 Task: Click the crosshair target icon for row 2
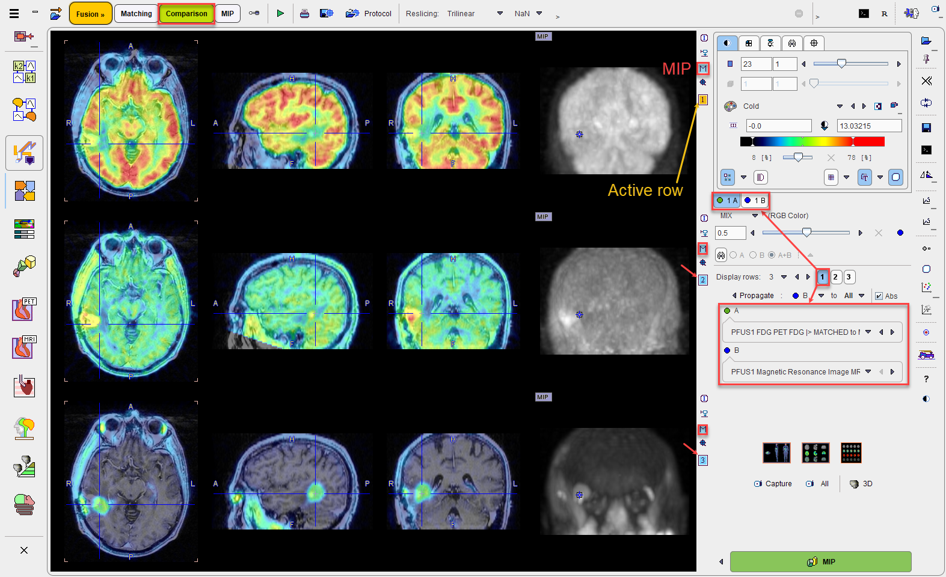click(703, 263)
